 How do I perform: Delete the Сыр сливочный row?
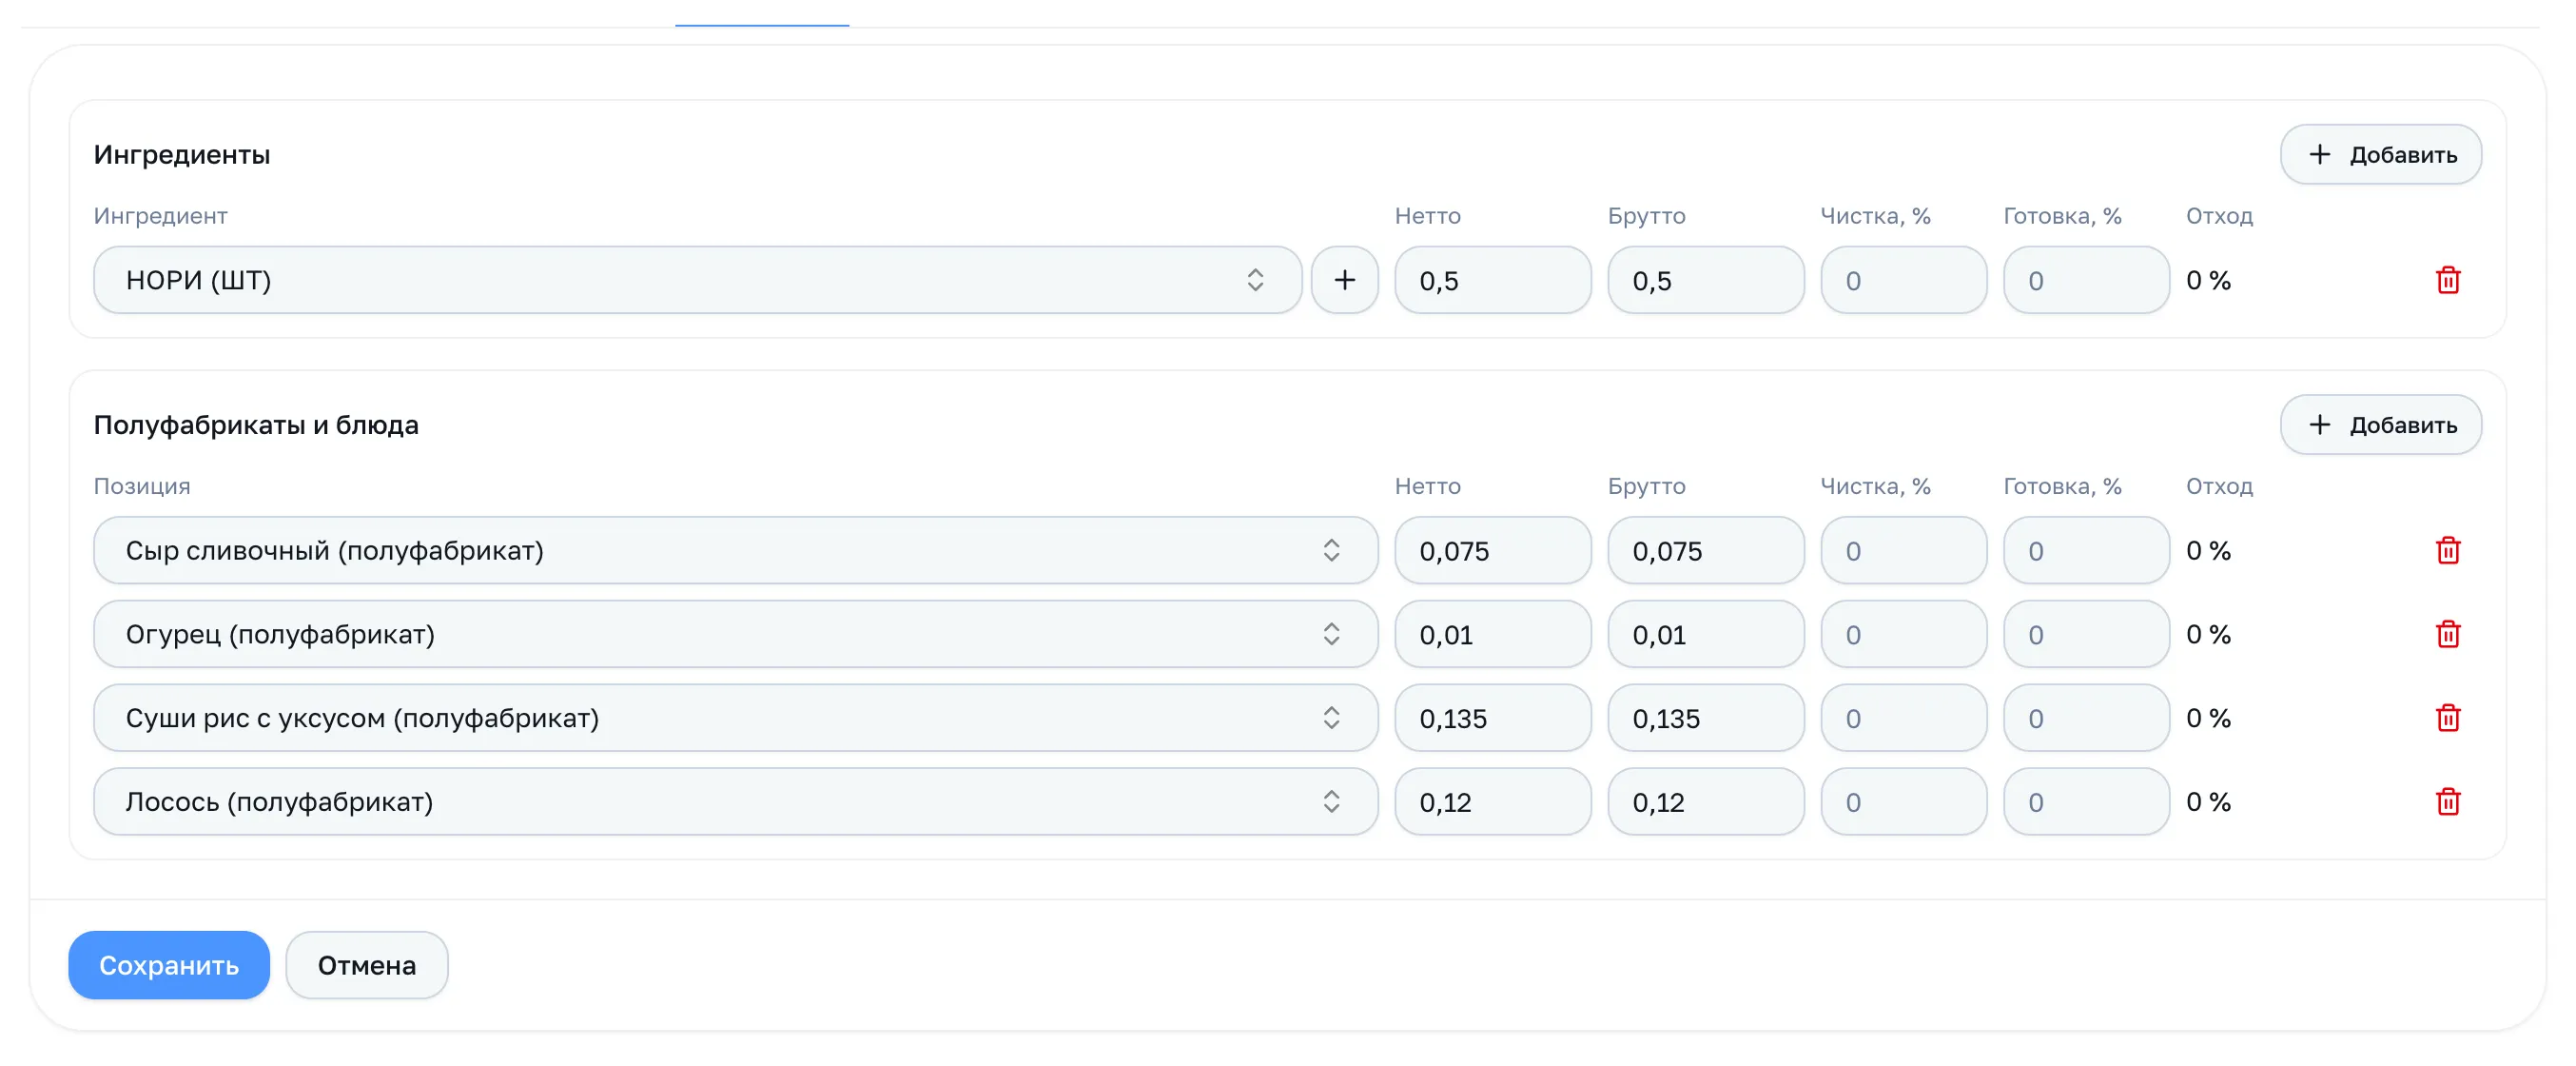[2447, 550]
